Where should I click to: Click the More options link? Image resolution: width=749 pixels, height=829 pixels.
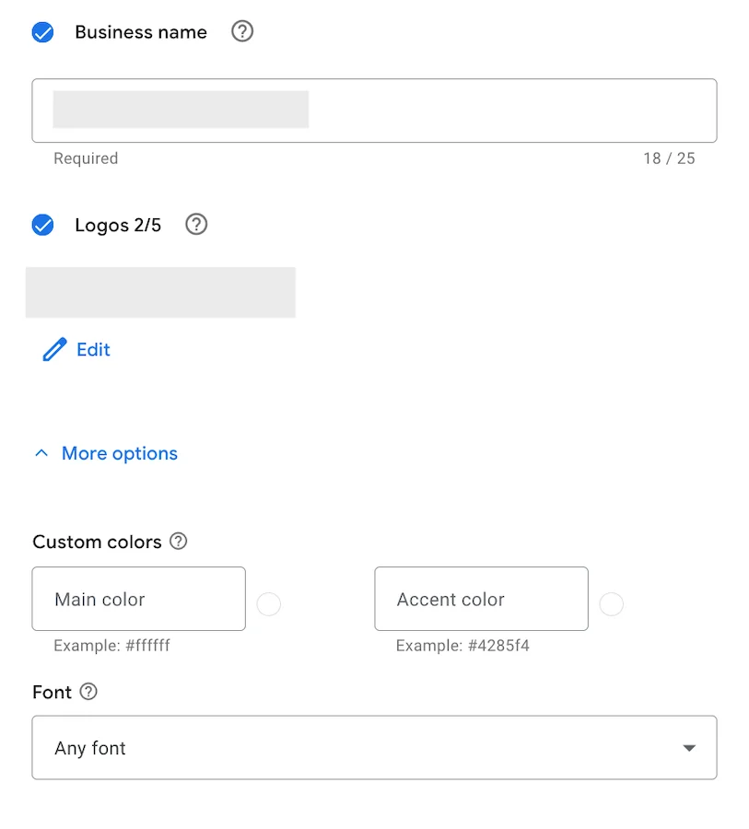pos(119,452)
